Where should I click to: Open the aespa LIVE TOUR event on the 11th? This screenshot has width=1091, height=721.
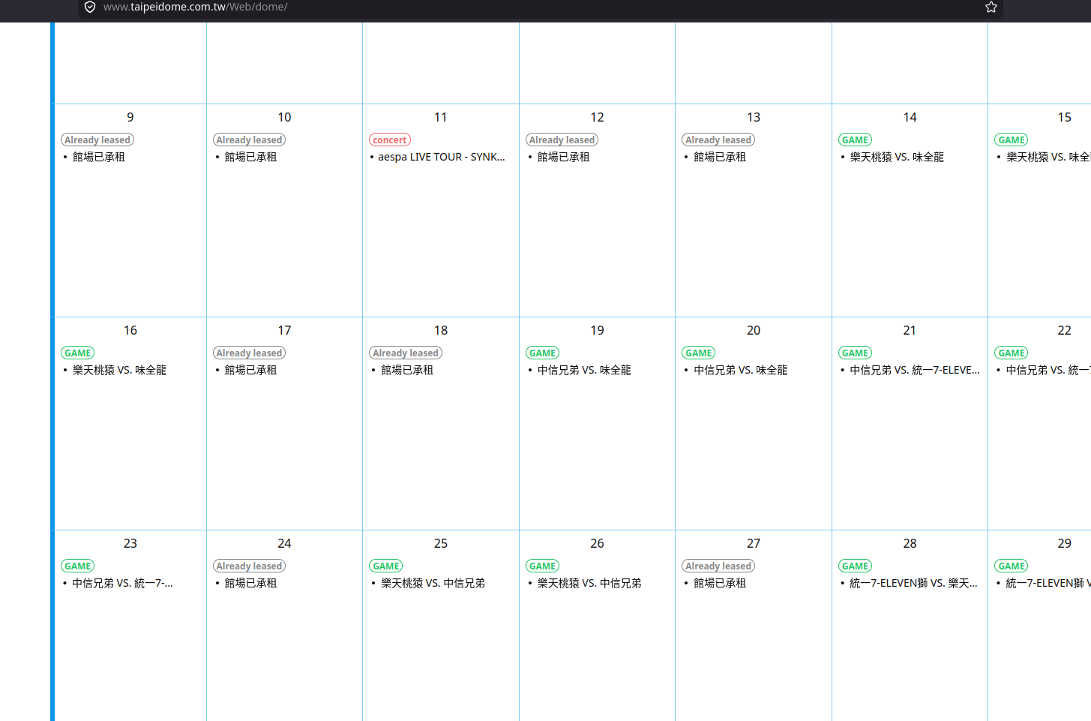coord(442,157)
